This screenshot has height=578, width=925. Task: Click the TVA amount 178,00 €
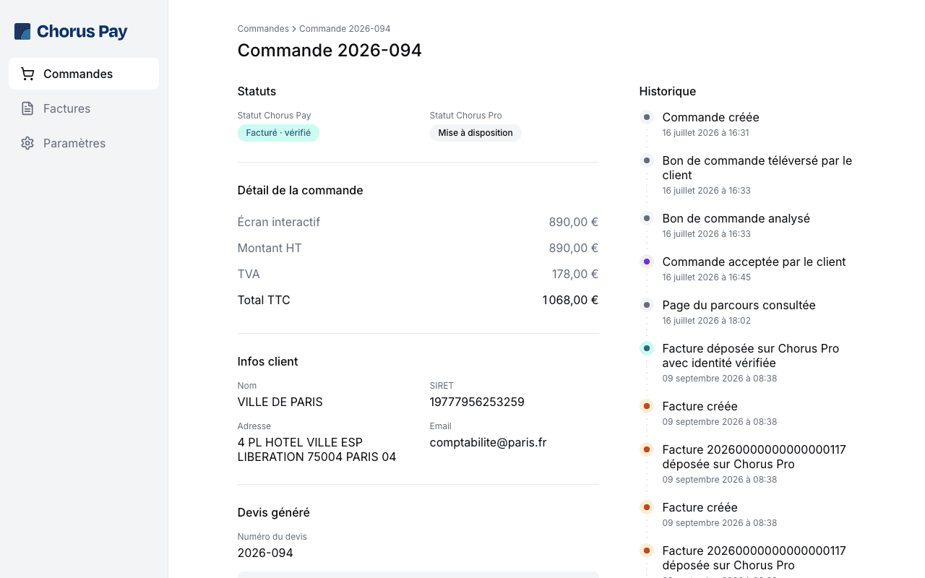click(x=575, y=274)
